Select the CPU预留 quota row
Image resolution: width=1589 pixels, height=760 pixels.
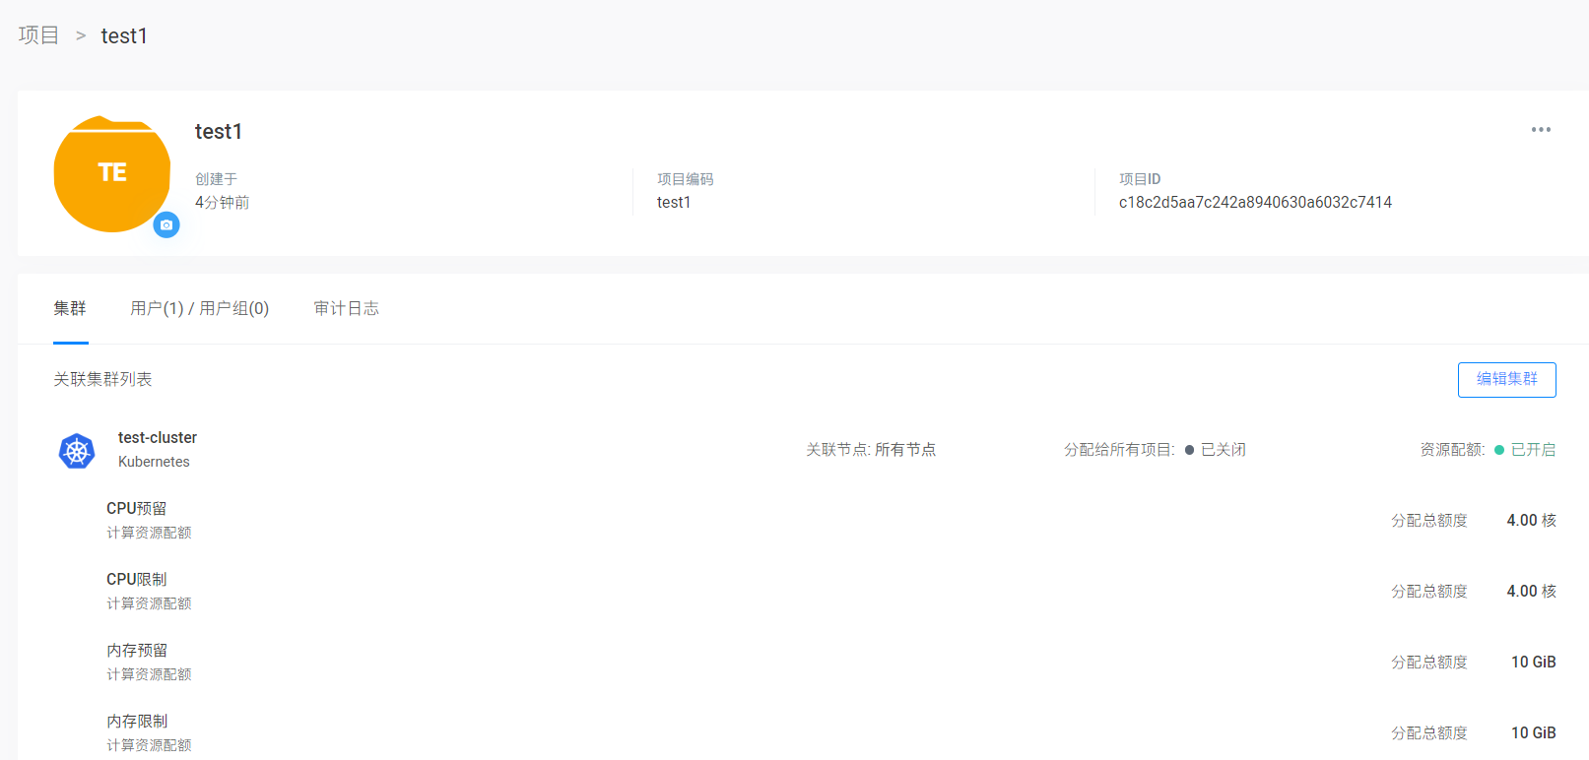[x=137, y=509]
